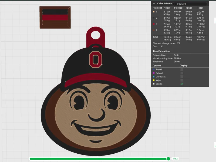Click the Retract magenta legend icon

tap(154, 73)
